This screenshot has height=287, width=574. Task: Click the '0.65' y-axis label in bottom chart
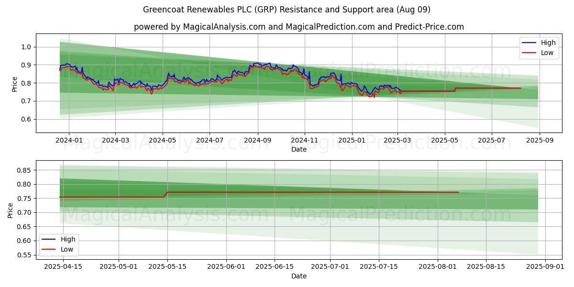coord(24,227)
